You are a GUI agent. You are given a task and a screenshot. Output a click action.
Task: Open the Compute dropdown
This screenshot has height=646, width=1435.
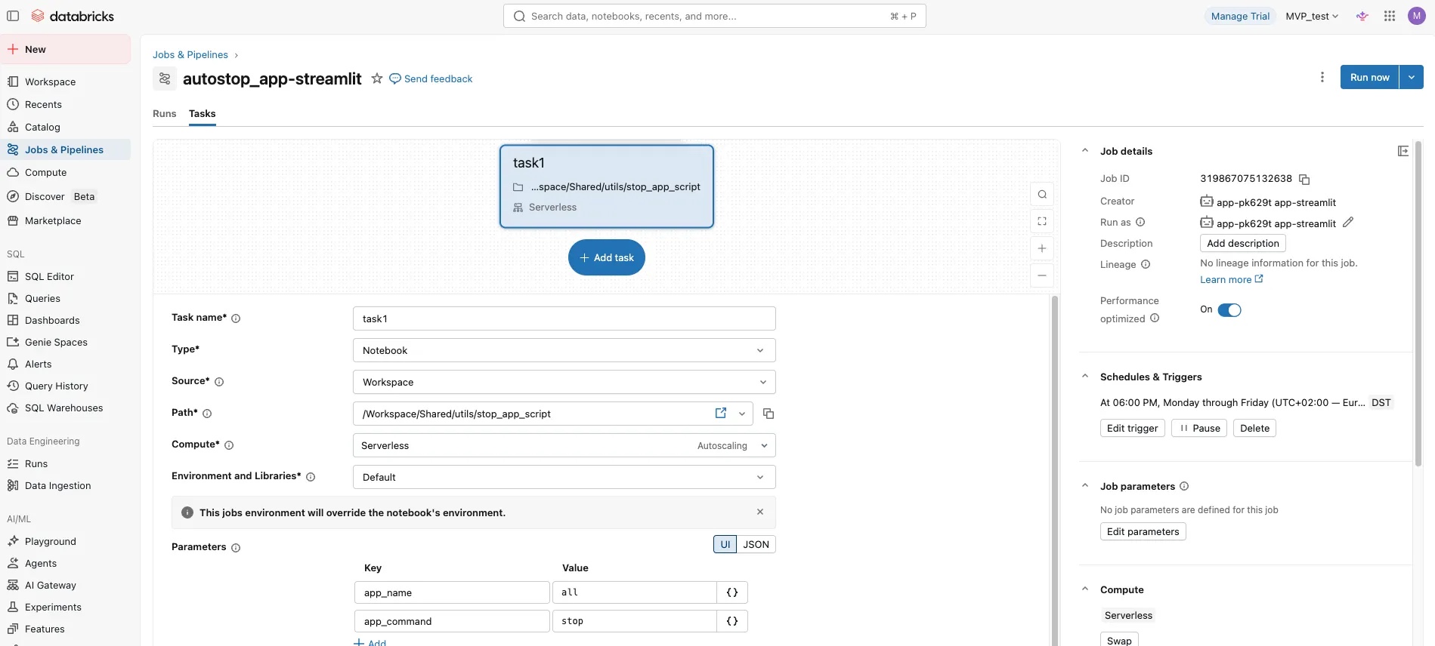(564, 445)
